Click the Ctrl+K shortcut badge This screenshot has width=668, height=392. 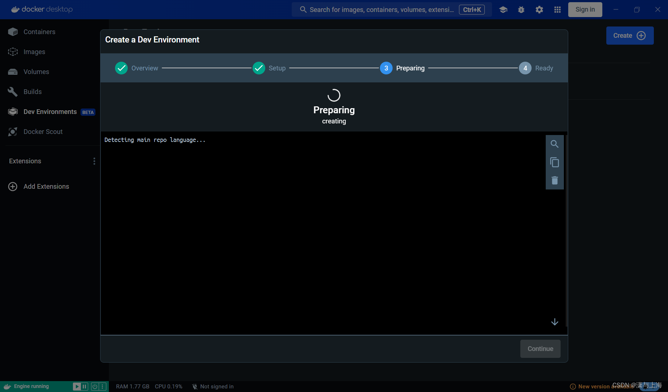(472, 10)
